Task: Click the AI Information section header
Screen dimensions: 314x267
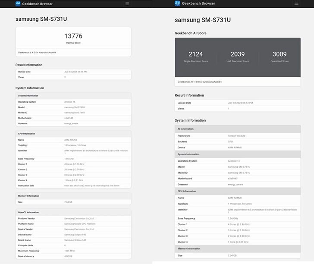Action: click(238, 129)
